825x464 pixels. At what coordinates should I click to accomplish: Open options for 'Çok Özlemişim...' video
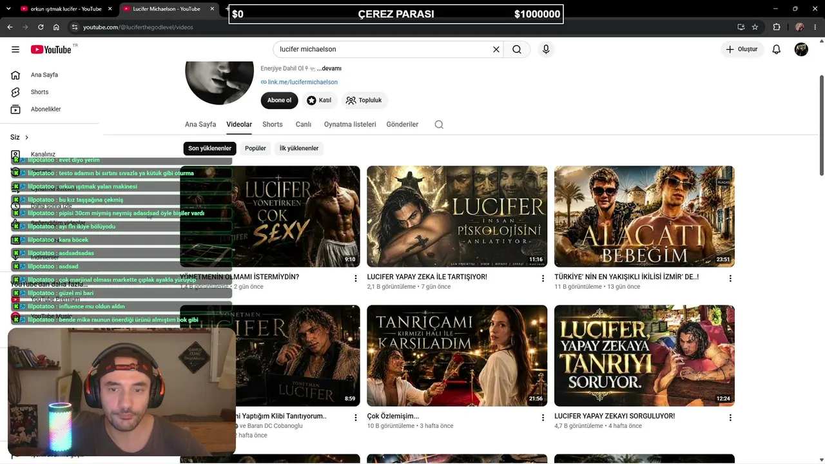click(x=543, y=418)
